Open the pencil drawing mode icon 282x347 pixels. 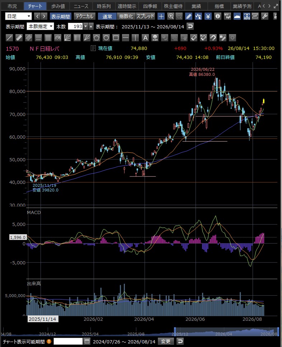(189, 17)
